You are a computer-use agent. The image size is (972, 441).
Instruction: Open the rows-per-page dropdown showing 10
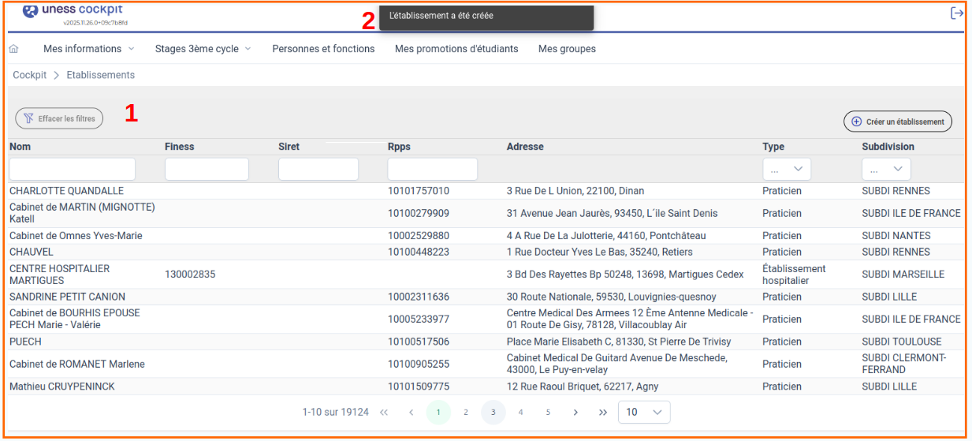[x=644, y=413]
